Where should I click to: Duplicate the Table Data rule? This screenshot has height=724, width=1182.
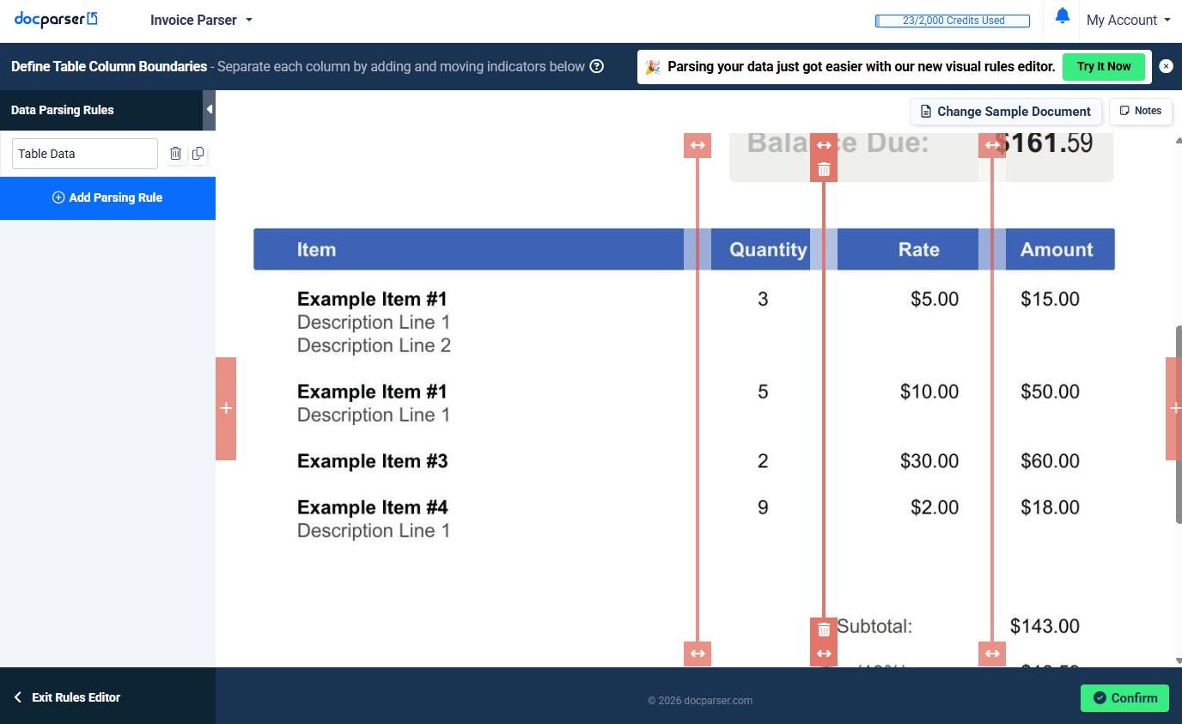198,154
